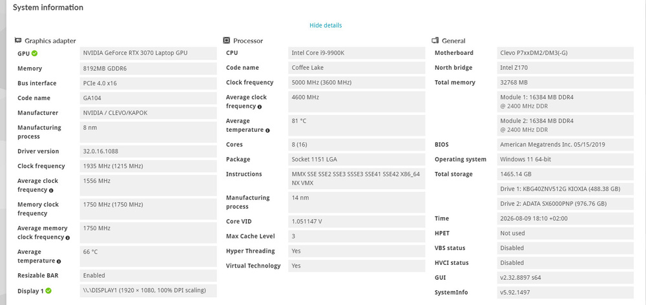Click the Hide details link
The height and width of the screenshot is (305, 646).
(x=326, y=25)
